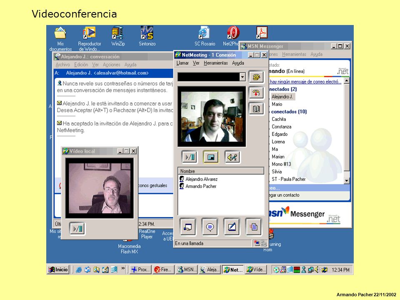Show more quick launch icons via chevron
Viewport: 400px width, 300px height.
123,268
